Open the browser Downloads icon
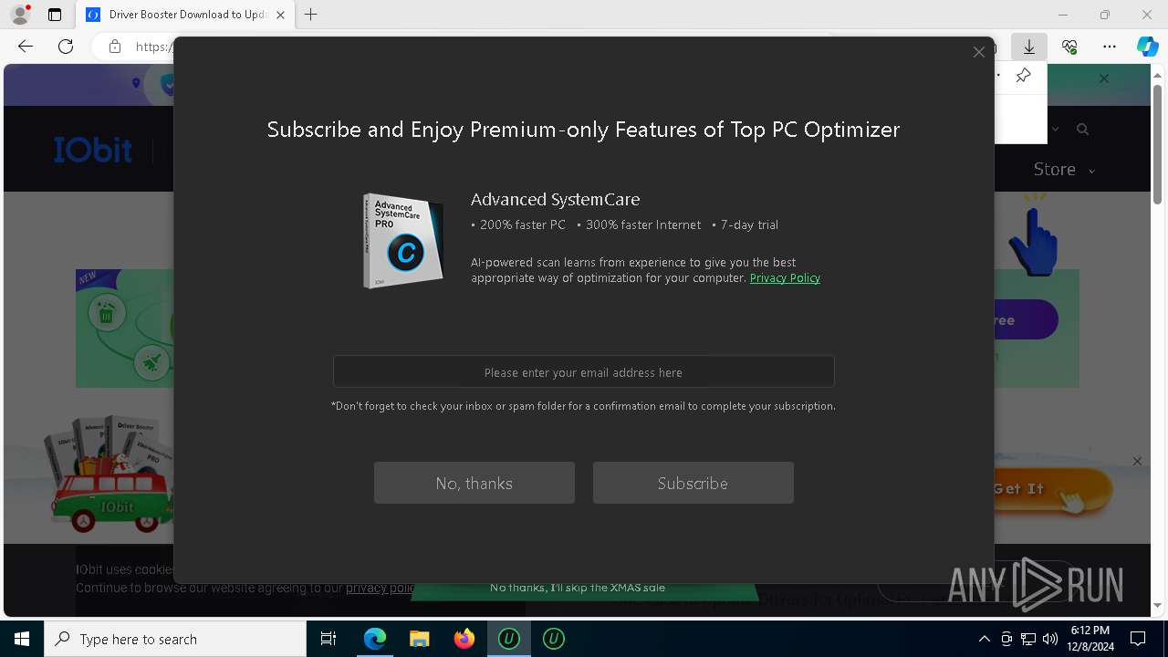This screenshot has width=1168, height=657. (1028, 47)
